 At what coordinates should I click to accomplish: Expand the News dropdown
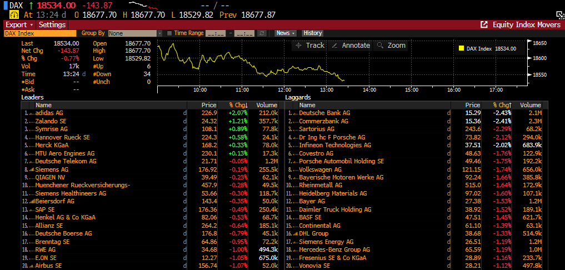point(286,33)
